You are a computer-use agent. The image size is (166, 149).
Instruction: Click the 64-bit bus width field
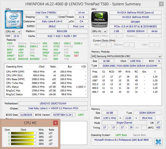155,31
